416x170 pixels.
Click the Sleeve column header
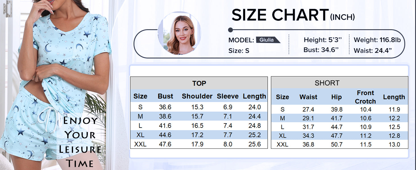tap(228, 96)
